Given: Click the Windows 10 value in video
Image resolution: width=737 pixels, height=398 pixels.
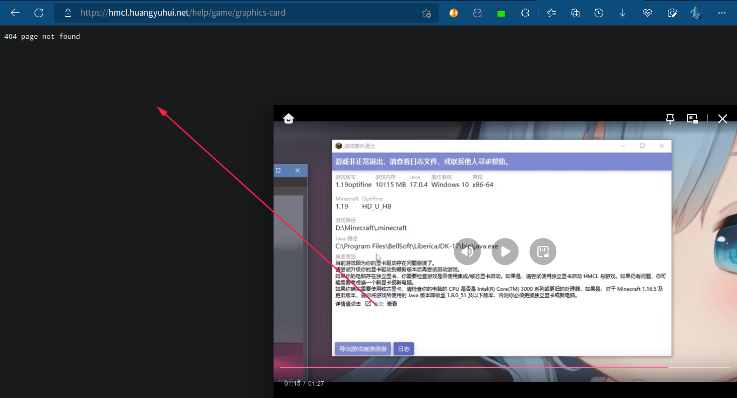Looking at the screenshot, I should coord(450,184).
